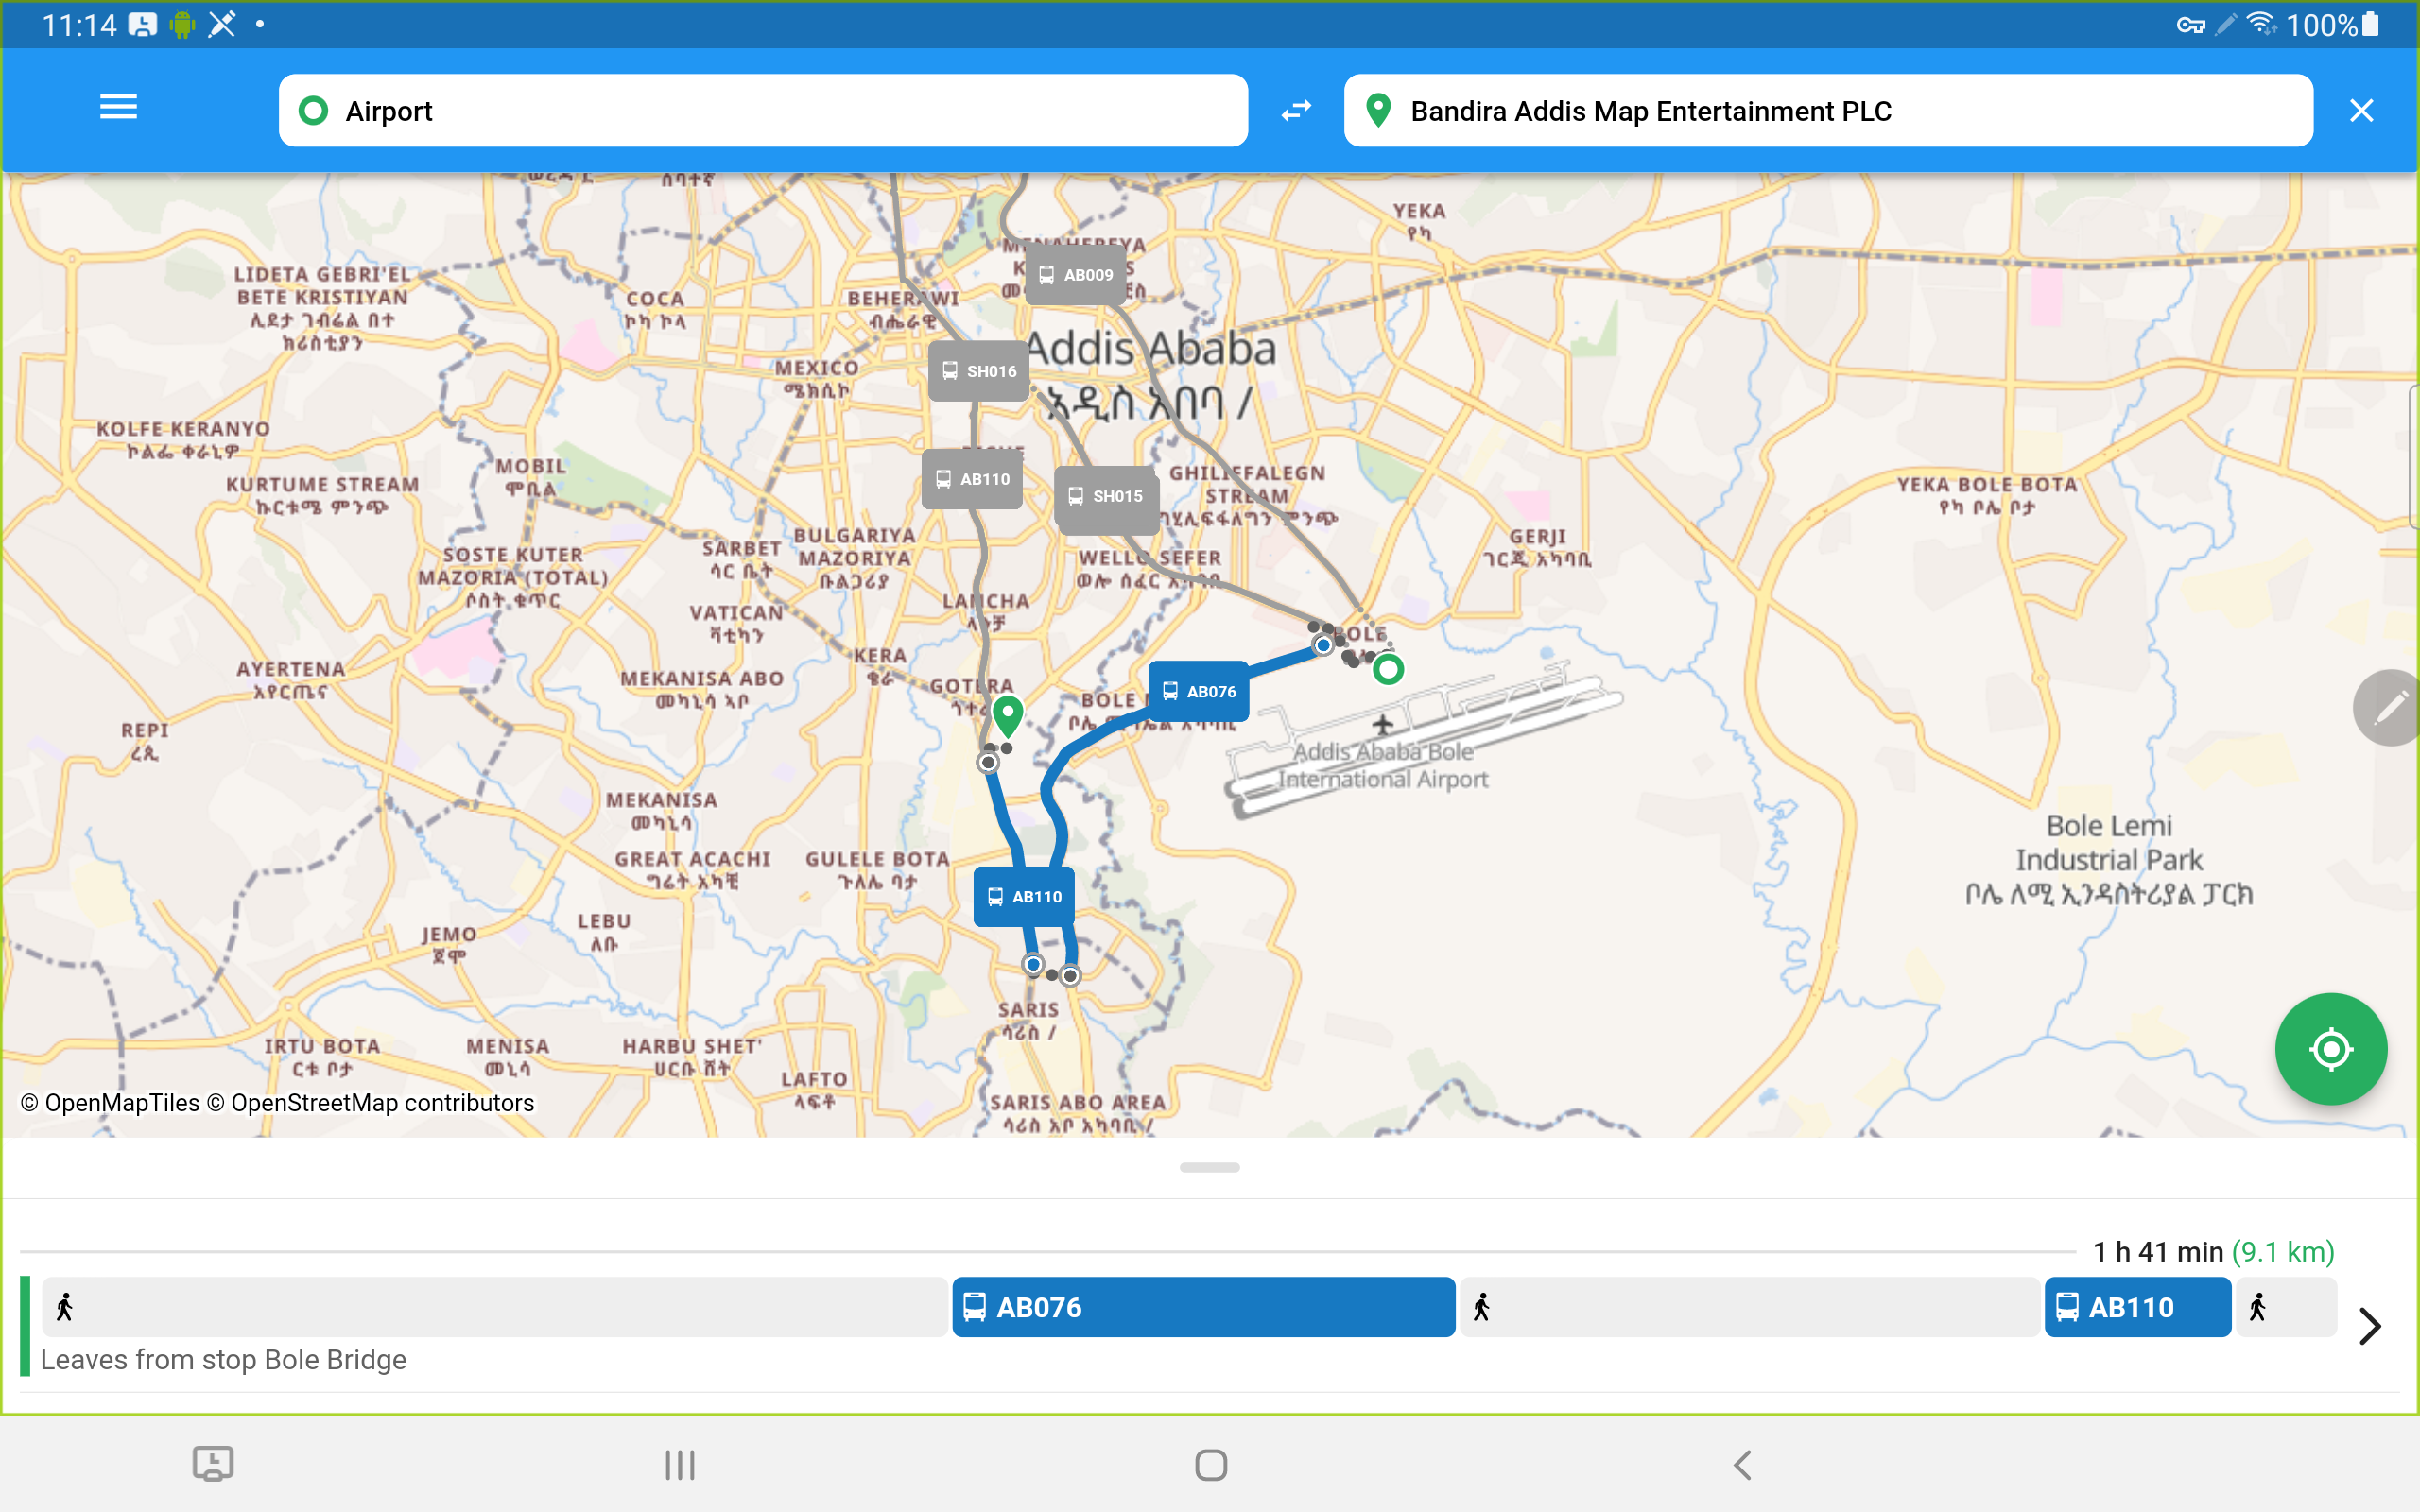Swap origin and destination fields

coord(1296,110)
